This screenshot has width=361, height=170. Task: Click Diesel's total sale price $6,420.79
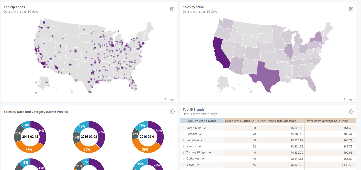click(297, 165)
